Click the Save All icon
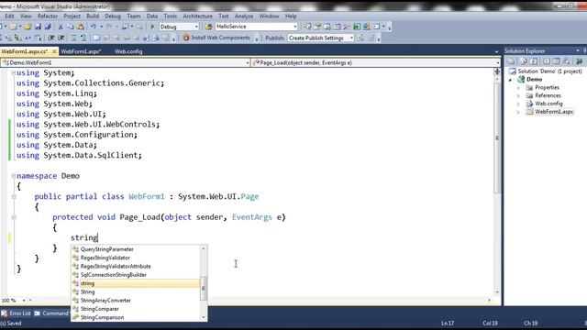The height and width of the screenshot is (330, 587). tap(48, 27)
